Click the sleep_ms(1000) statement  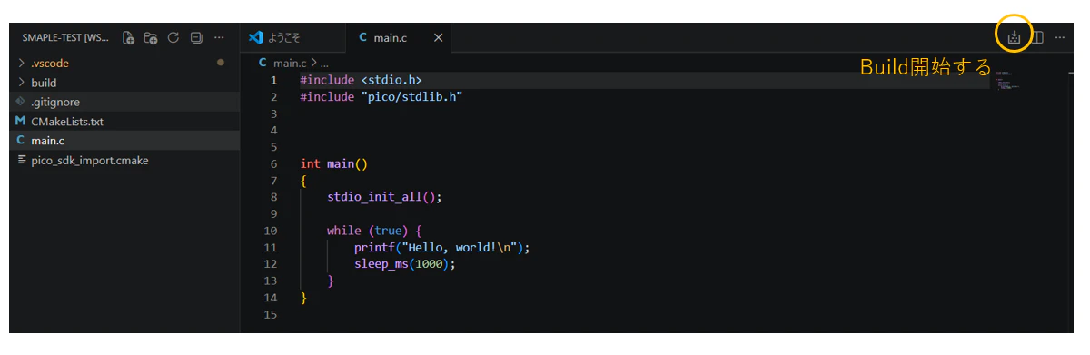coord(404,264)
